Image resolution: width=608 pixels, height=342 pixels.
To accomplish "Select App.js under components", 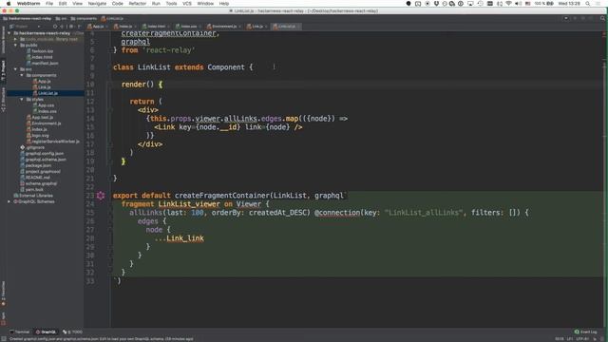I will (x=45, y=82).
